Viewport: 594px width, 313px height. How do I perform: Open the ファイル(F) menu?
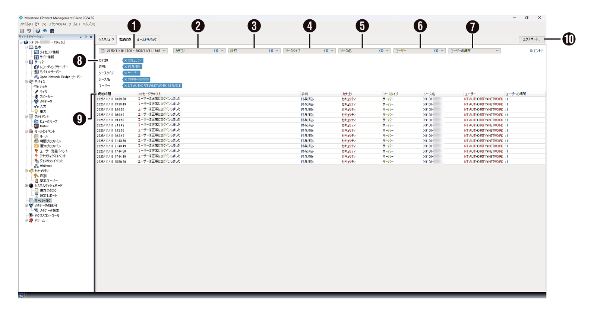click(26, 24)
